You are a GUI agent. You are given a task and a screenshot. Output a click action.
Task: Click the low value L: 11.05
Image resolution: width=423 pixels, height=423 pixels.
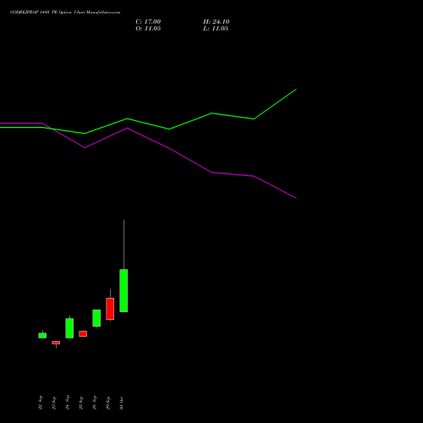[x=216, y=29]
